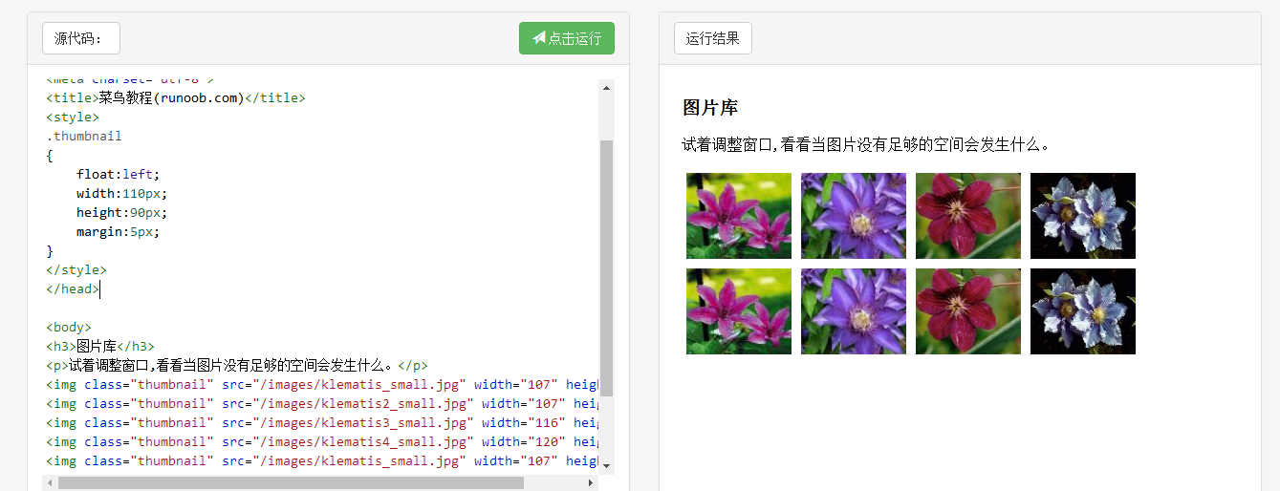Click the 点击运行 run button

pyautogui.click(x=567, y=38)
